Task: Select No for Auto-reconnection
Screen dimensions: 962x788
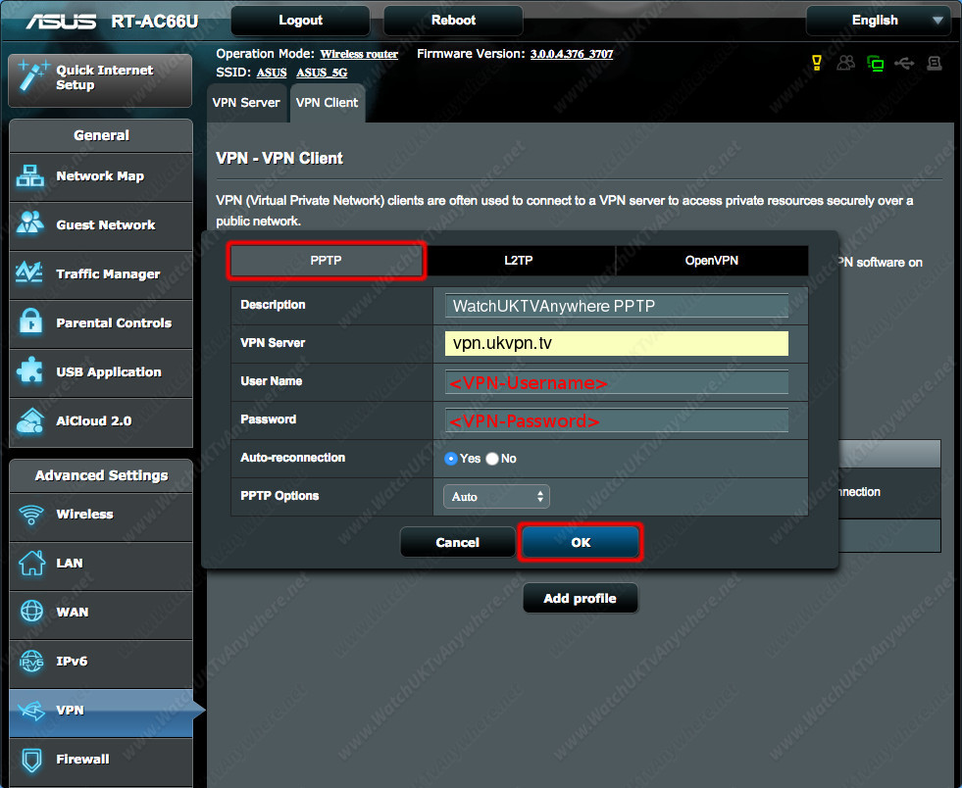Action: pyautogui.click(x=492, y=459)
